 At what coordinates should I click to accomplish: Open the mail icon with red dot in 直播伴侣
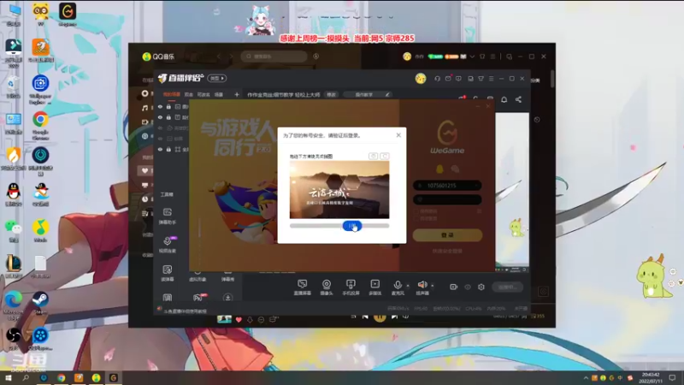pyautogui.click(x=448, y=79)
